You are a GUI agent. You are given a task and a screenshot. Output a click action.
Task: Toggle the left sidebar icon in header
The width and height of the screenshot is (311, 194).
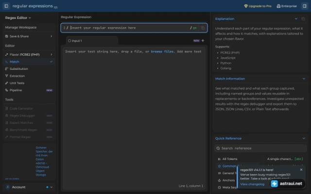6,6
